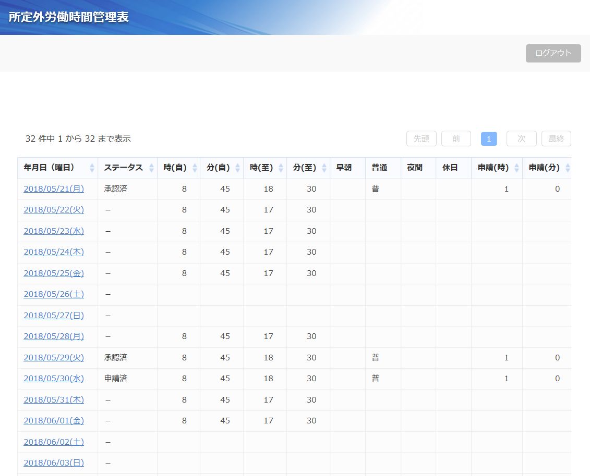Click sort arrows on 時(自) column
The height and width of the screenshot is (476, 590).
(195, 168)
